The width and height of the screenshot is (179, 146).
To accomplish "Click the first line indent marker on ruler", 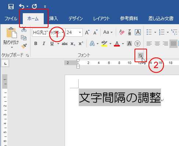I will click(78, 61).
